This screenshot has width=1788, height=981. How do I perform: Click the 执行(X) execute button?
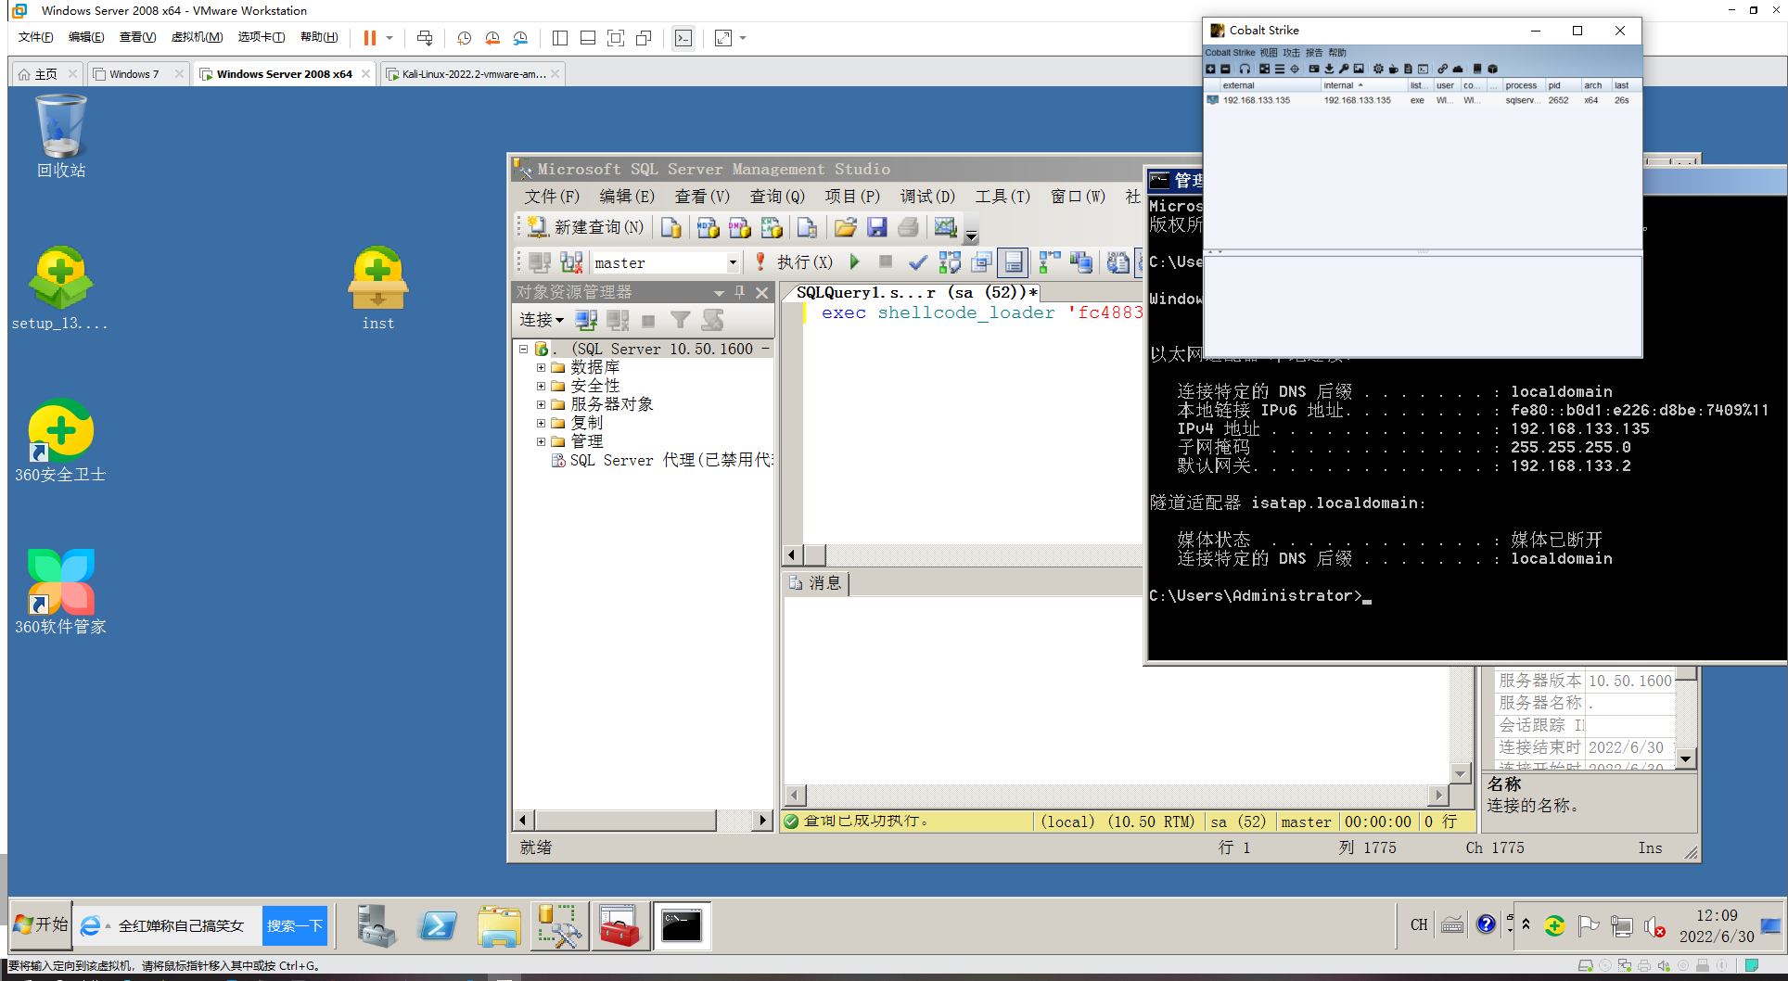[794, 262]
